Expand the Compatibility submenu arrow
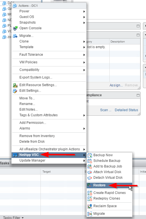The width and height of the screenshot is (146, 219). coord(84,70)
